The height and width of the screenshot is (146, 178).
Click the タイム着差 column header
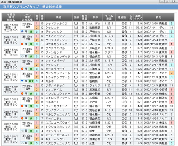click(x=109, y=17)
